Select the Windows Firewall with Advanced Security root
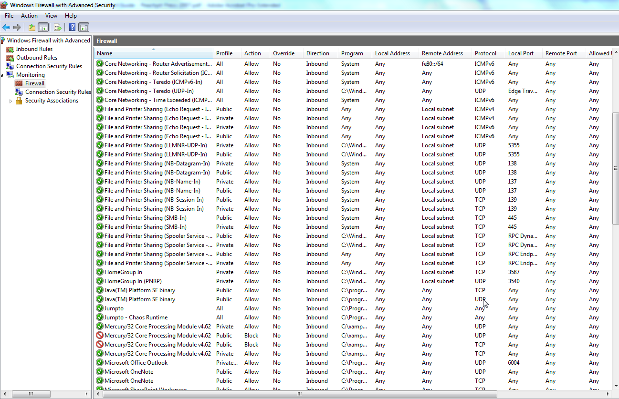The width and height of the screenshot is (619, 399). [x=46, y=40]
